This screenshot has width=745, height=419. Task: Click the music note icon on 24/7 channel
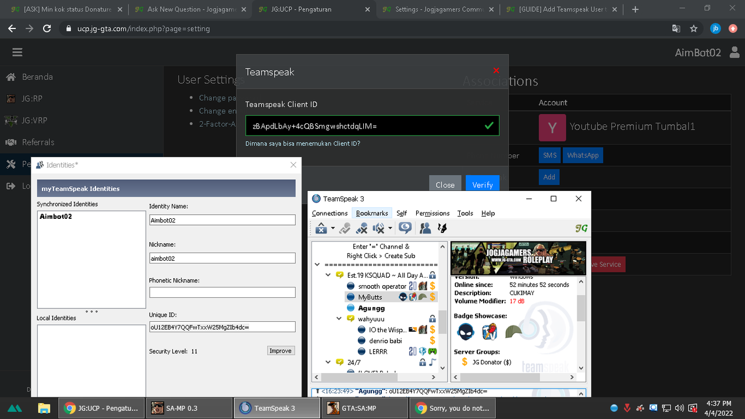coord(432,362)
